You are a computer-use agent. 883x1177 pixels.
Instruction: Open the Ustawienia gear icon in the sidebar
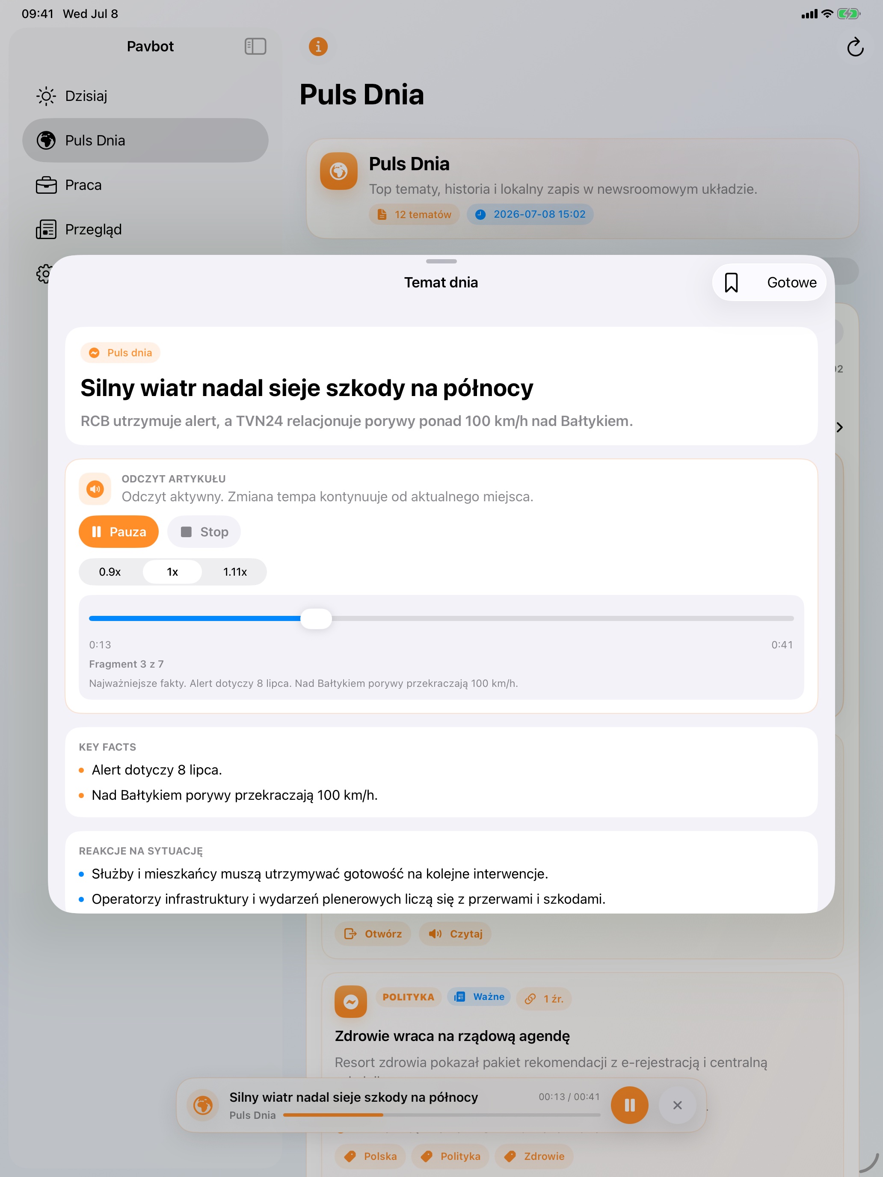click(x=44, y=273)
